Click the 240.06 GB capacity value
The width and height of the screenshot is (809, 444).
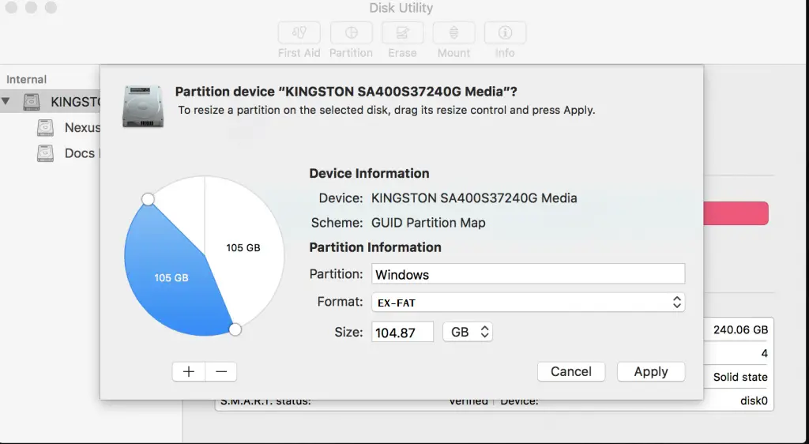tap(740, 330)
